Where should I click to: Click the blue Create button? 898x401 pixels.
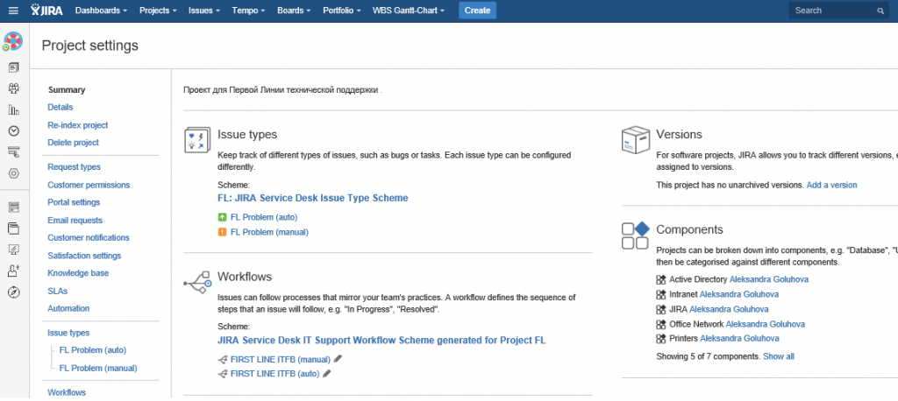pos(477,11)
